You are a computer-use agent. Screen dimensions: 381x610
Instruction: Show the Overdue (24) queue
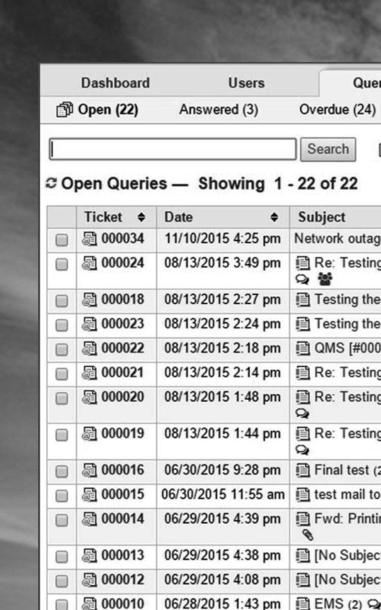[337, 110]
